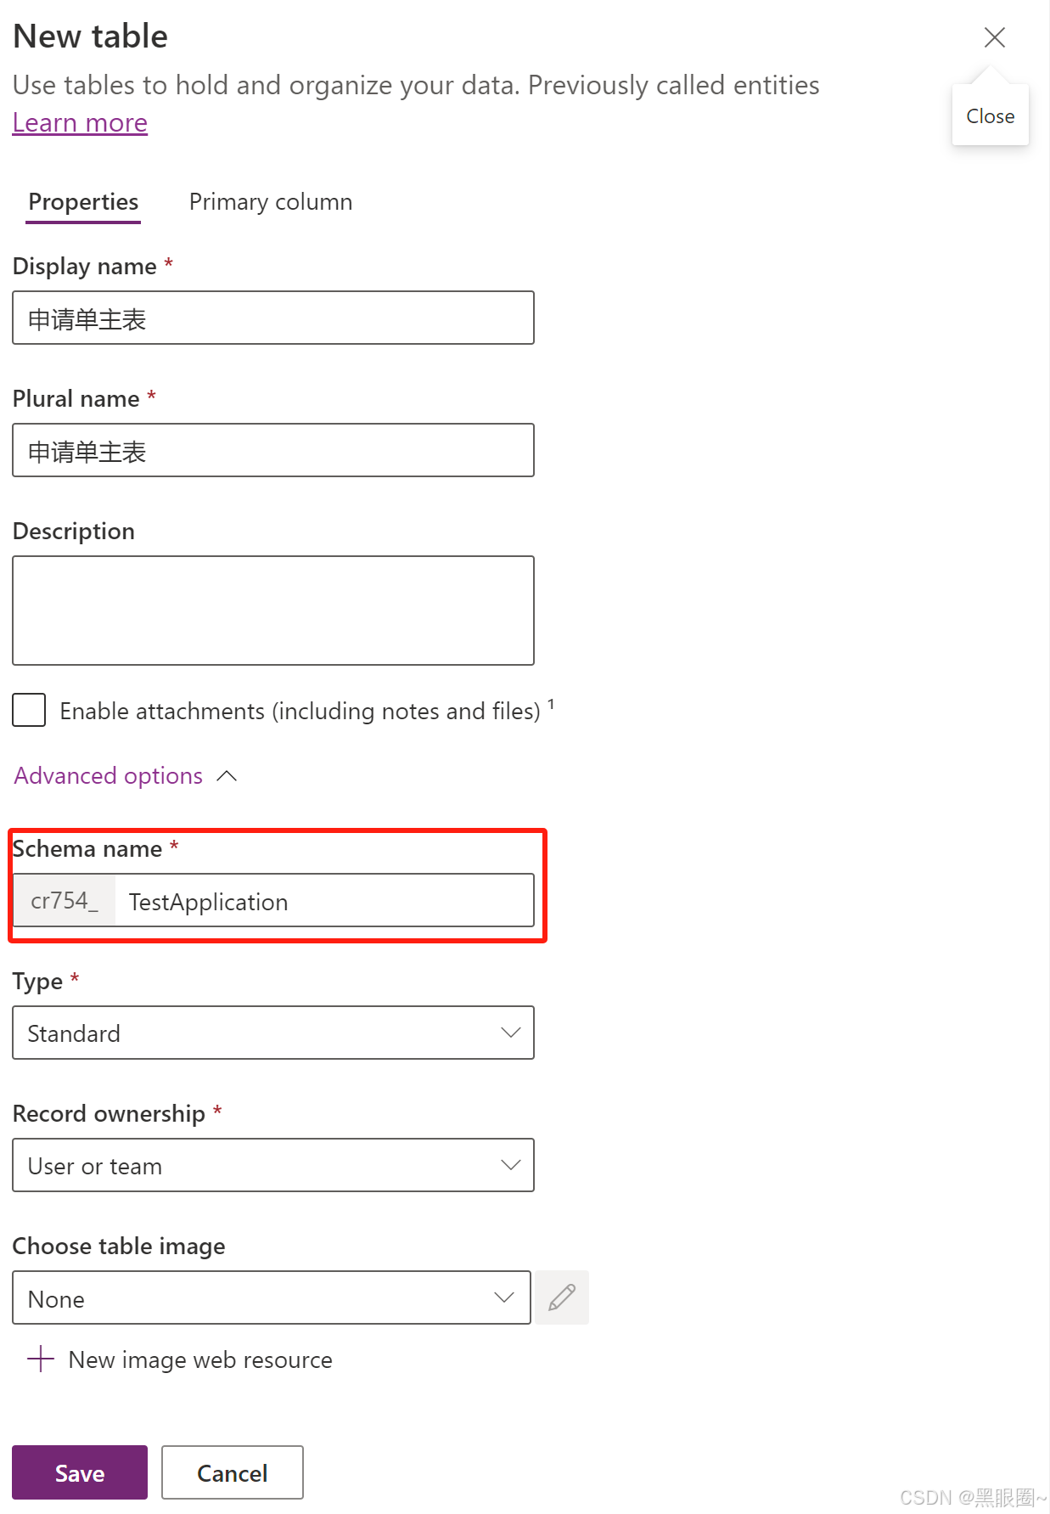Select the Properties tab
The image size is (1050, 1514).
[82, 201]
